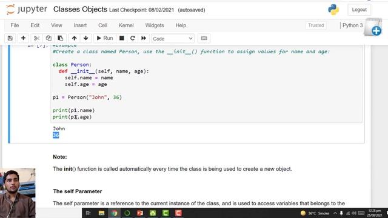The height and width of the screenshot is (218, 388).
Task: Click the line print(p1.name)
Action: (x=73, y=110)
